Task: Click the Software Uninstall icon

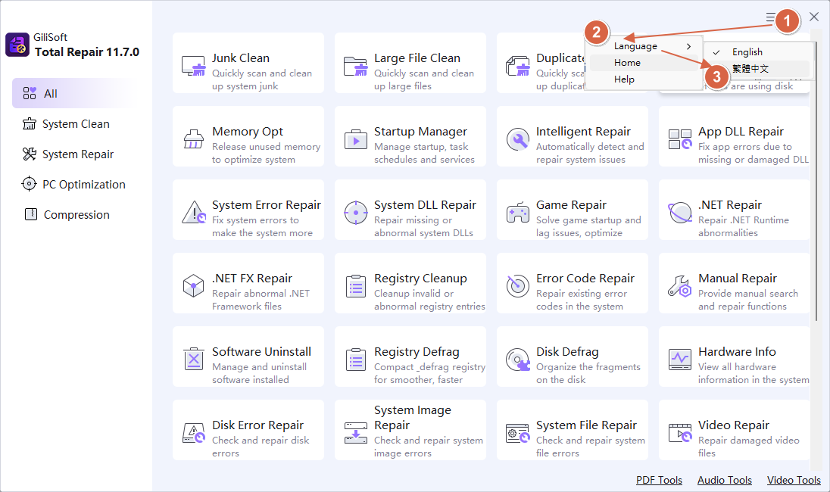Action: pos(193,360)
